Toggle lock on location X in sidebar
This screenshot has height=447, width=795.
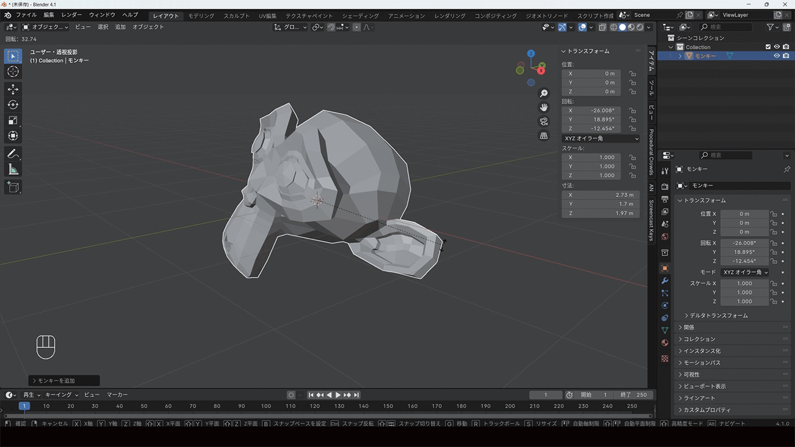632,73
